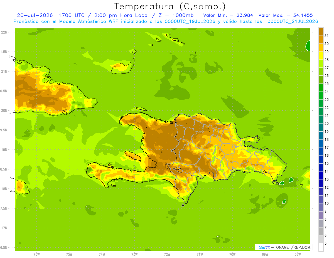Select the 76W longitude label
The image size is (334, 258).
(36, 254)
